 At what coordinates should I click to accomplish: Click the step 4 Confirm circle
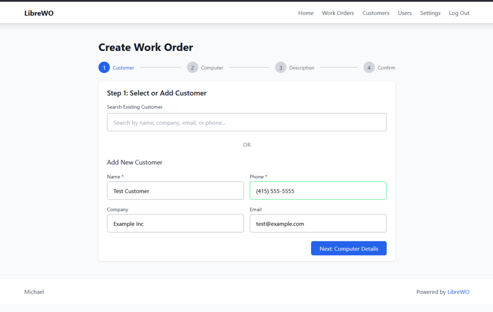pos(369,67)
